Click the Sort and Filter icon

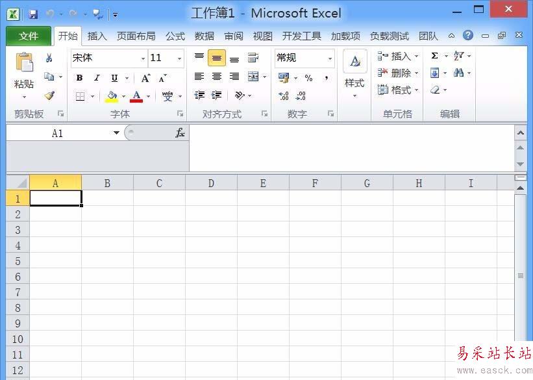458,56
